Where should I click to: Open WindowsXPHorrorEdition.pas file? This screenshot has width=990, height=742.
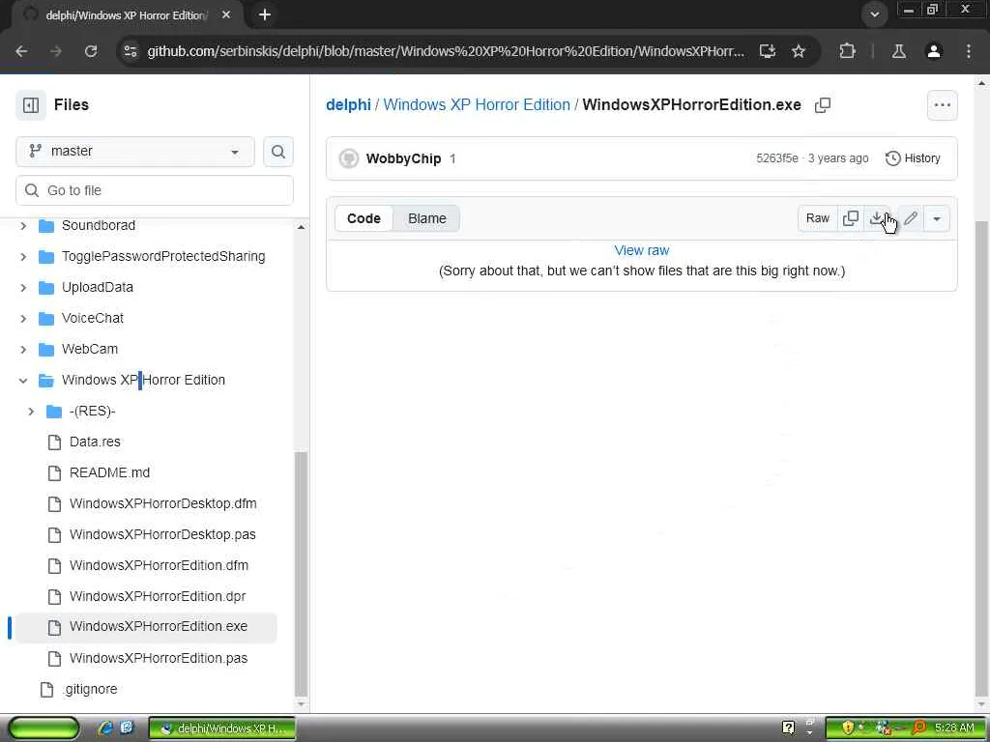(159, 658)
